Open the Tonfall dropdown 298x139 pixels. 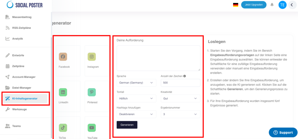tap(136, 98)
